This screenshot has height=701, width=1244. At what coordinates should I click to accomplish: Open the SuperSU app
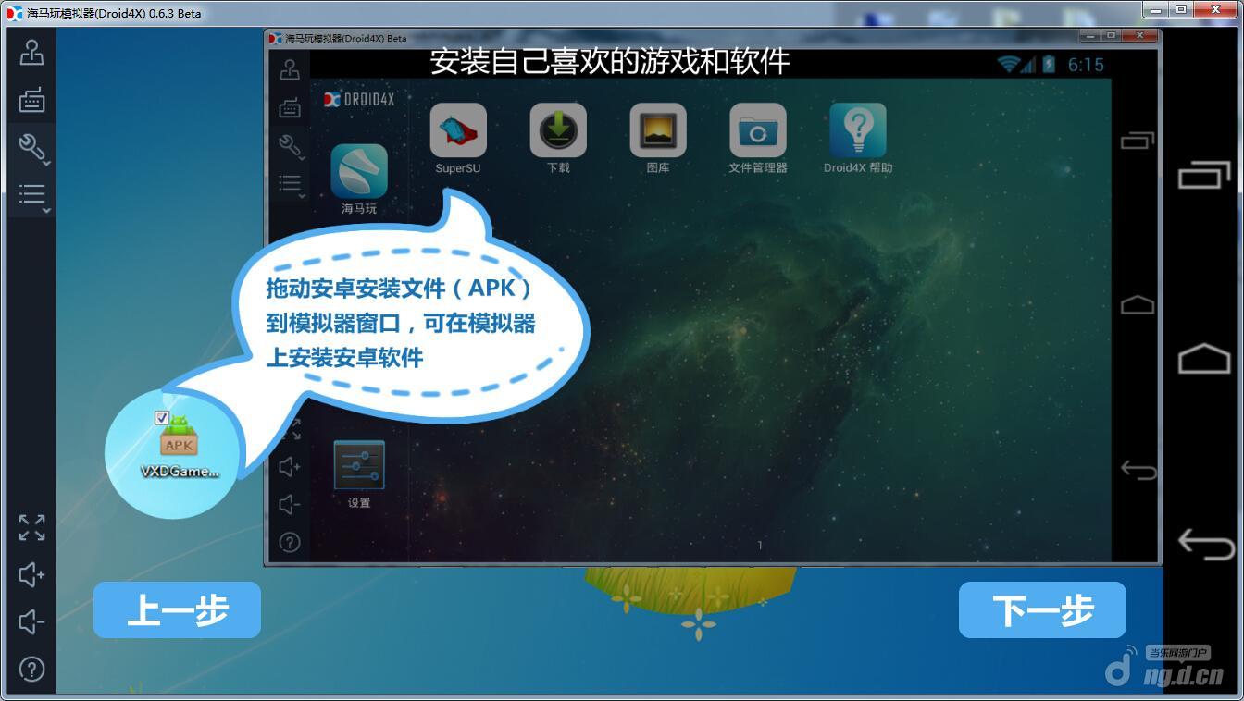[x=458, y=131]
